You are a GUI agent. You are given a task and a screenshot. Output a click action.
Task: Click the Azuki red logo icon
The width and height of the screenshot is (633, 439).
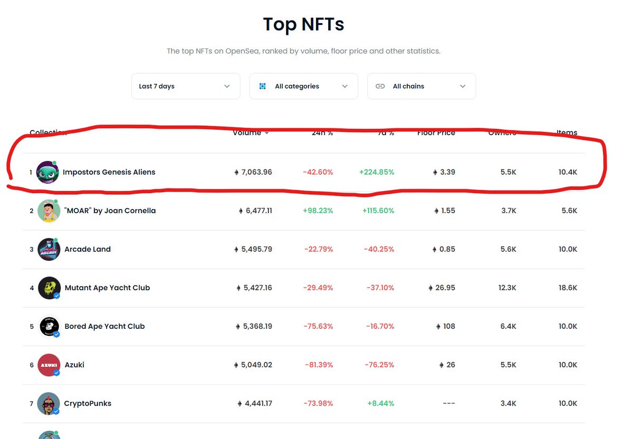tap(49, 365)
